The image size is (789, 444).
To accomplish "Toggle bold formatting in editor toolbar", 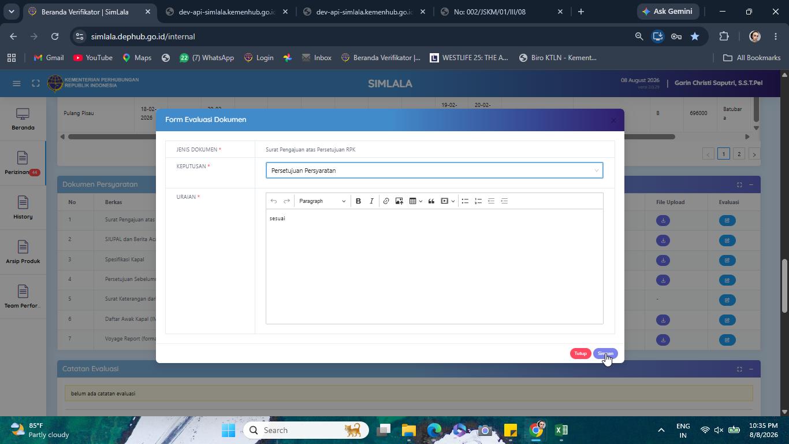I will click(358, 201).
